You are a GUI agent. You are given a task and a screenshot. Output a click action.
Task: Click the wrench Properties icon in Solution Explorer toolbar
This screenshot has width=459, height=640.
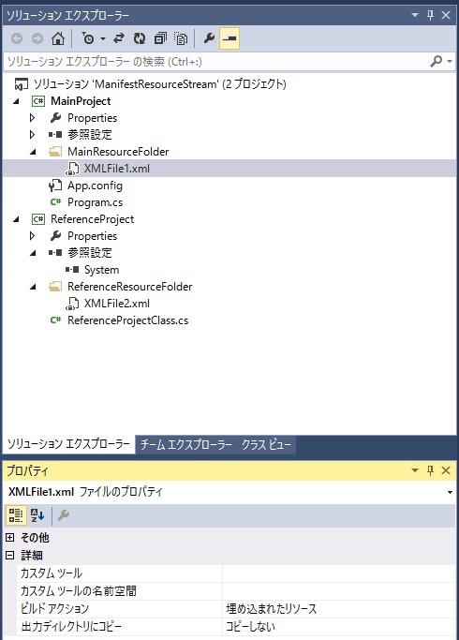coord(209,38)
